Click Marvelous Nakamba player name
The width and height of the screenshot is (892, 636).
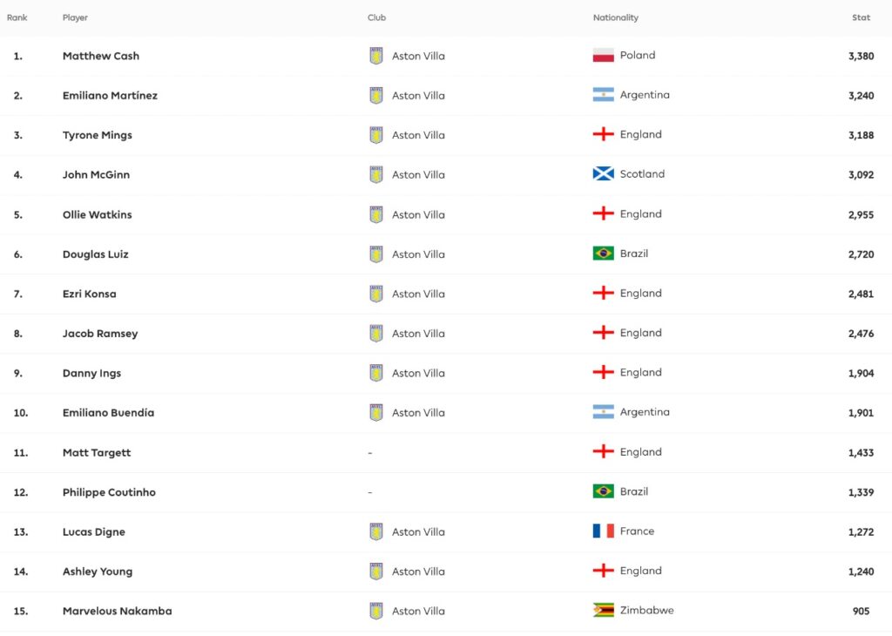(x=117, y=611)
